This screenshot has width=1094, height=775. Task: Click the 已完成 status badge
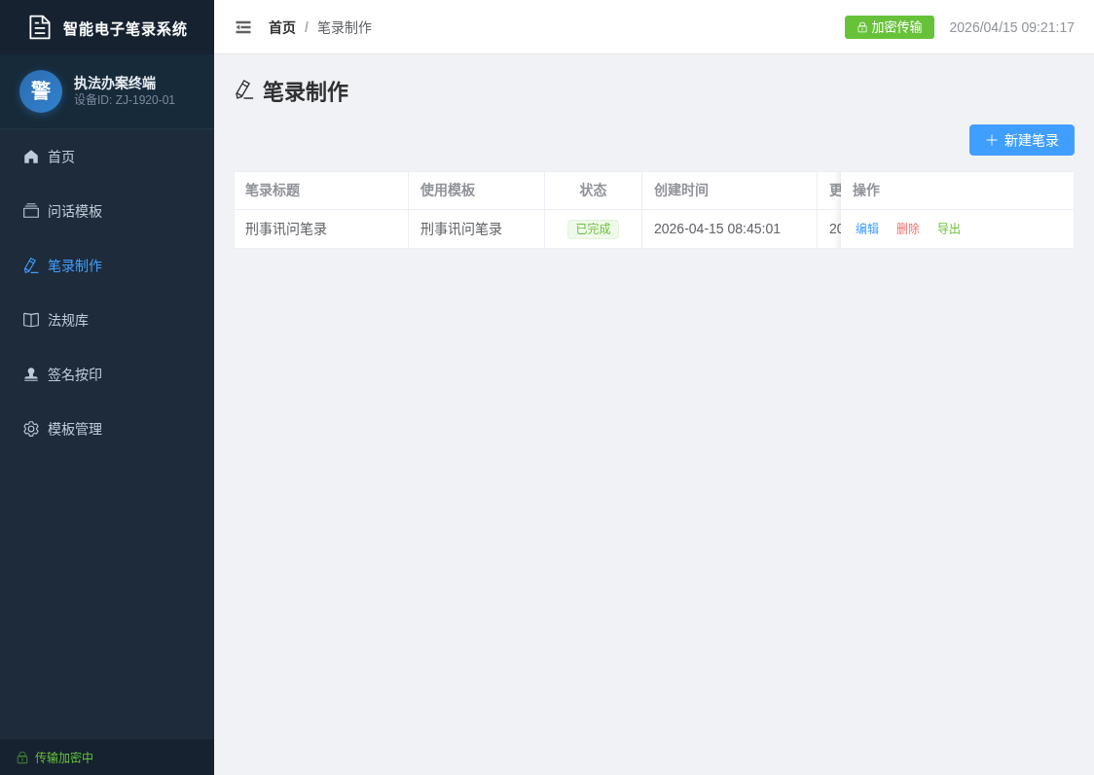(592, 229)
